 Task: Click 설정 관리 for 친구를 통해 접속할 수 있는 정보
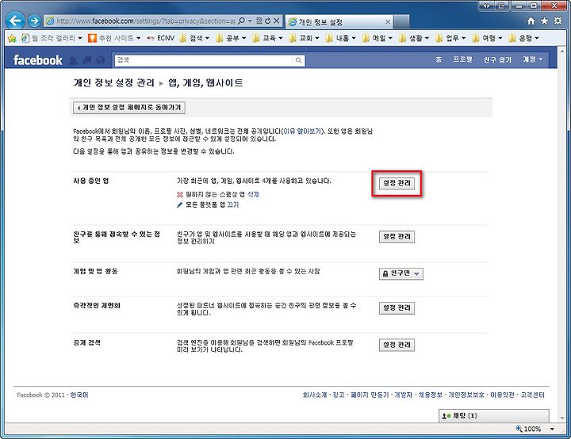[x=397, y=237]
